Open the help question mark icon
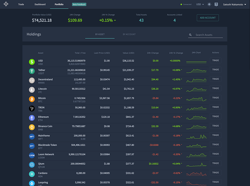This screenshot has height=186, width=250. [216, 4]
